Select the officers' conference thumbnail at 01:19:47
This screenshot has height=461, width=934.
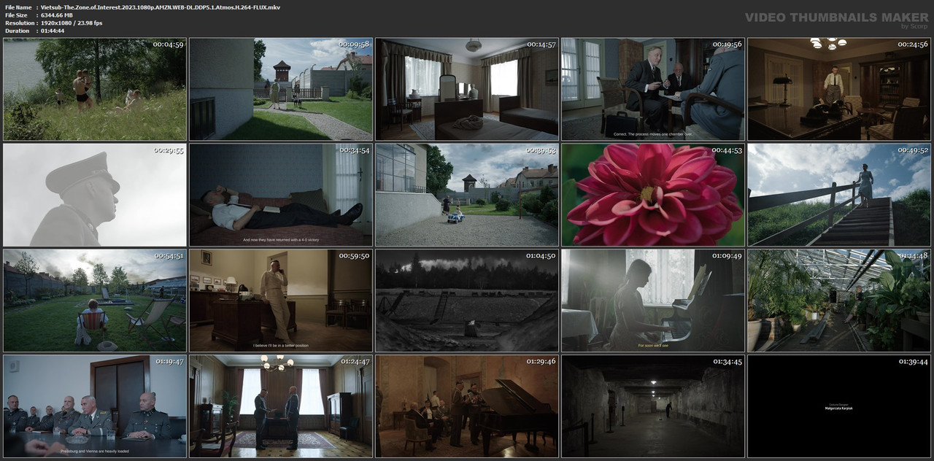click(x=95, y=406)
